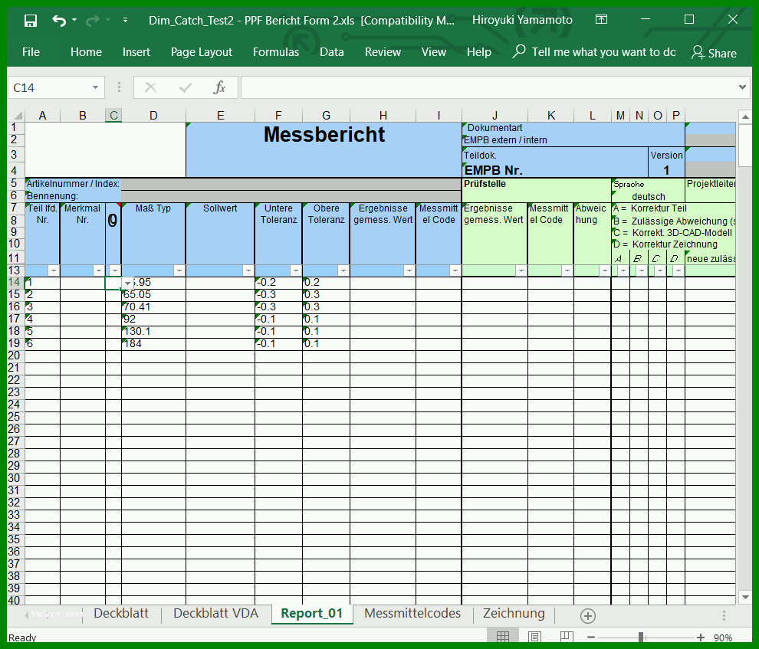Viewport: 759px width, 649px height.
Task: Click the deutsch language cell
Action: 648,196
